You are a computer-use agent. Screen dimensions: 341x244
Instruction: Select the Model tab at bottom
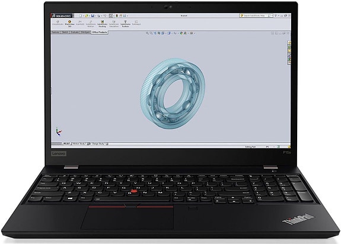(66, 144)
